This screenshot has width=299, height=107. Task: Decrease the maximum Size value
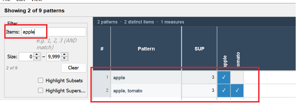click(x=65, y=59)
